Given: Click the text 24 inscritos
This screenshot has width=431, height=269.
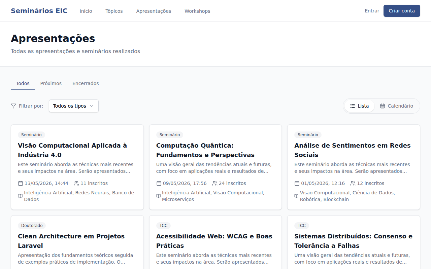Looking at the screenshot, I should click(232, 183).
